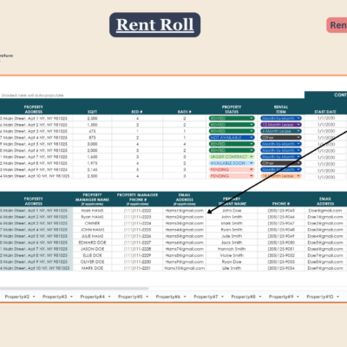Select the 2,145 square footage cell
This screenshot has height=347, width=347.
[x=92, y=169]
